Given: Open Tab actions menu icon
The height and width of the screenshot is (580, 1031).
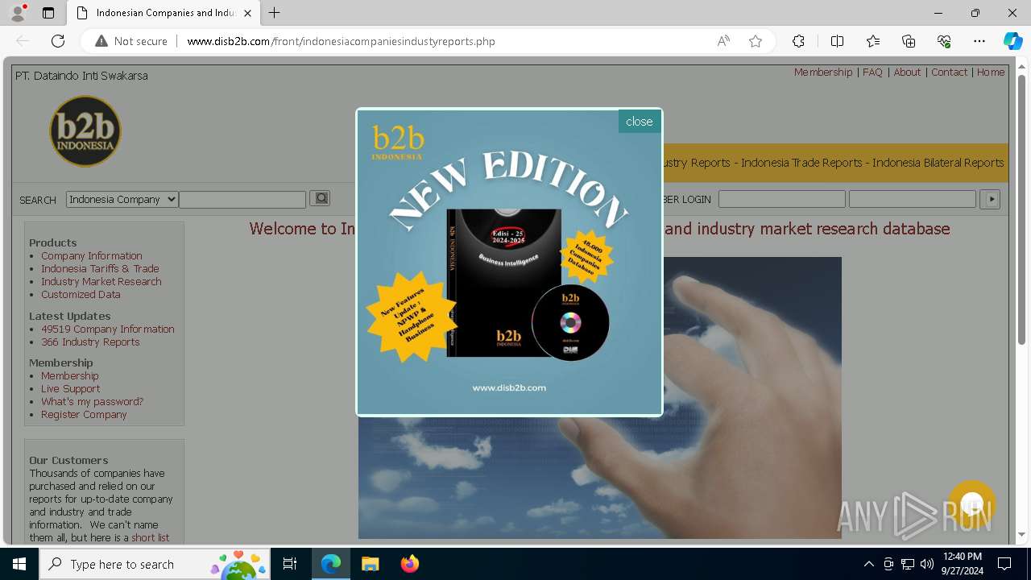Looking at the screenshot, I should tap(48, 13).
